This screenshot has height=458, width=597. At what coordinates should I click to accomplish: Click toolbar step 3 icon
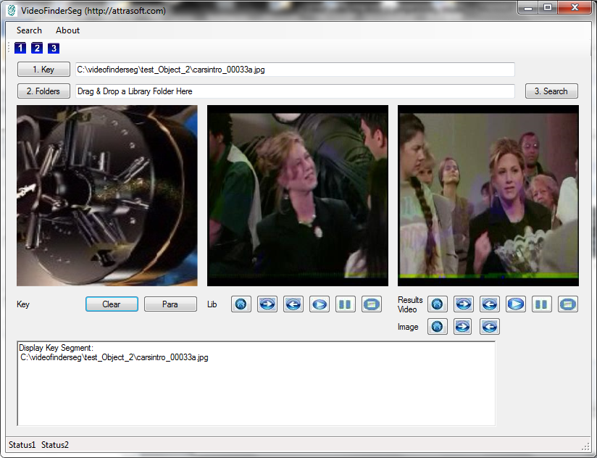[x=54, y=48]
